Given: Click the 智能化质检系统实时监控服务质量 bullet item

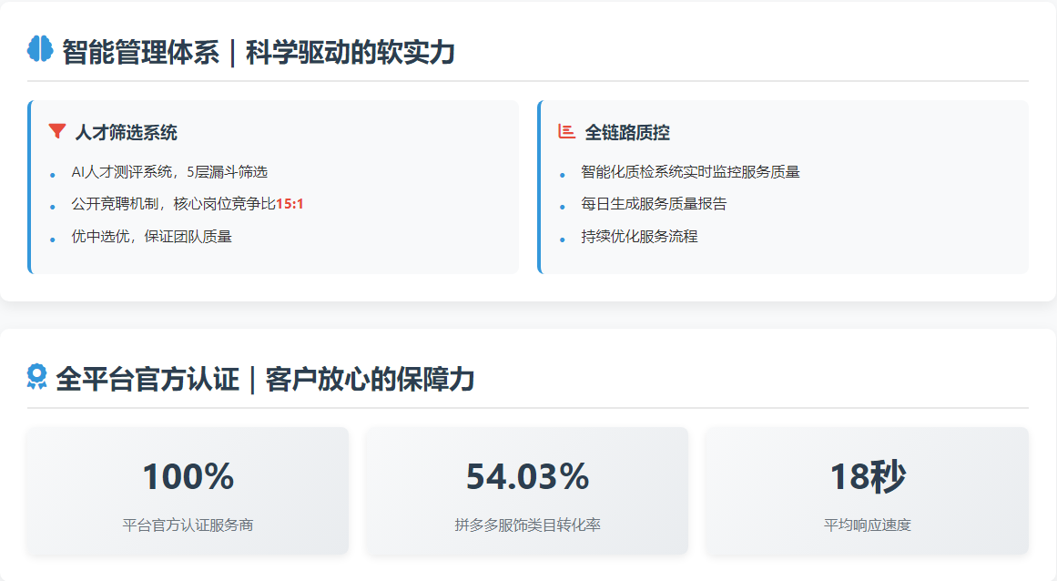Looking at the screenshot, I should click(x=690, y=172).
